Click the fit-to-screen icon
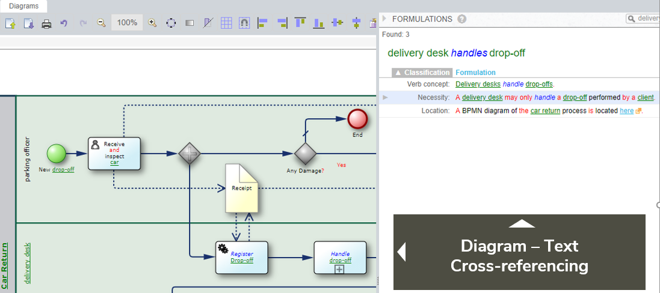Image resolution: width=660 pixels, height=293 pixels. click(x=171, y=23)
